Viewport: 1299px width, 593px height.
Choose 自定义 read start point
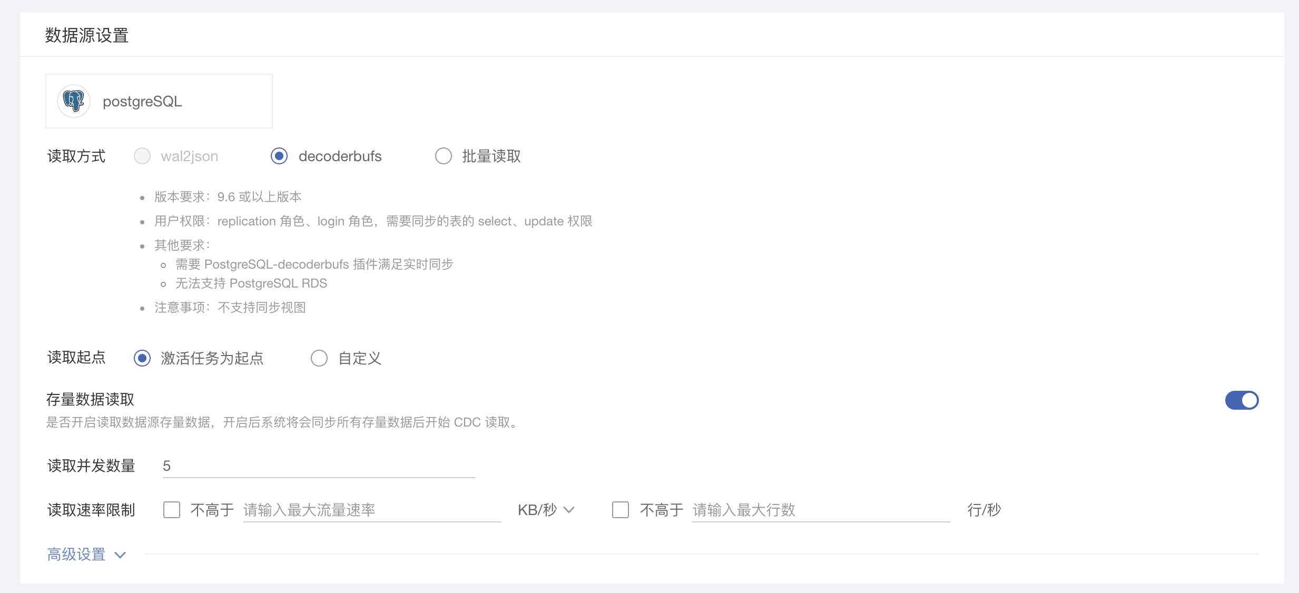319,358
